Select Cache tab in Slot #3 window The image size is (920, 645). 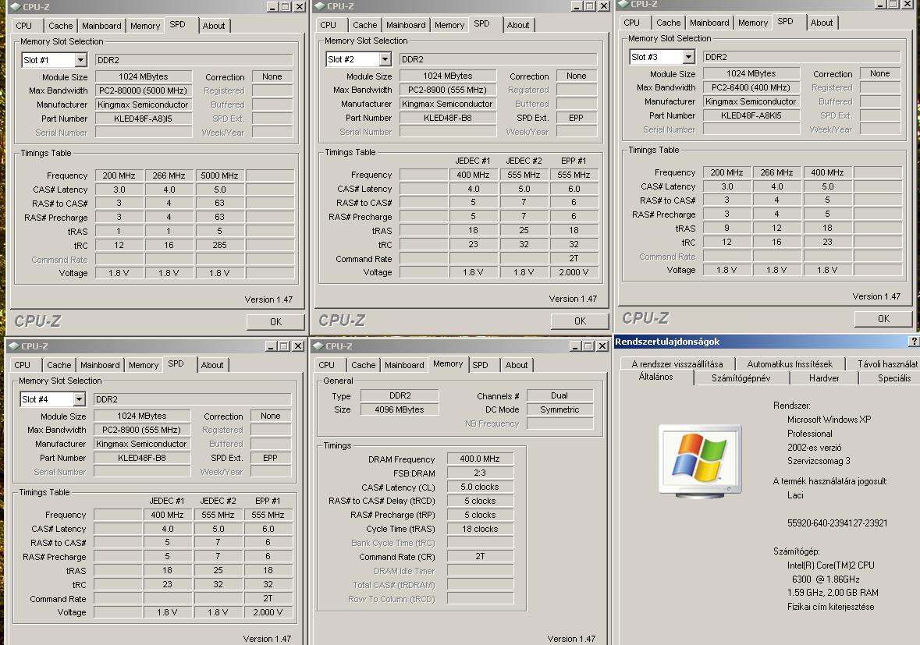(668, 23)
